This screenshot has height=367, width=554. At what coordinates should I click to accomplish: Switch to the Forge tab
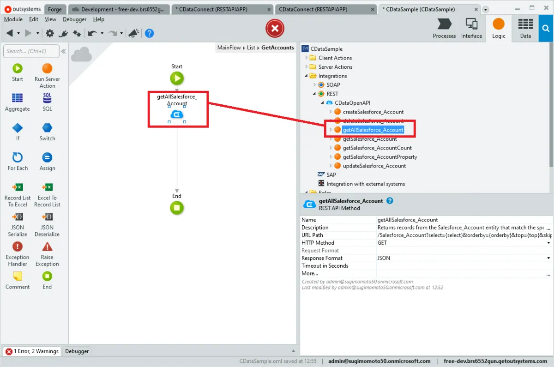click(x=55, y=9)
